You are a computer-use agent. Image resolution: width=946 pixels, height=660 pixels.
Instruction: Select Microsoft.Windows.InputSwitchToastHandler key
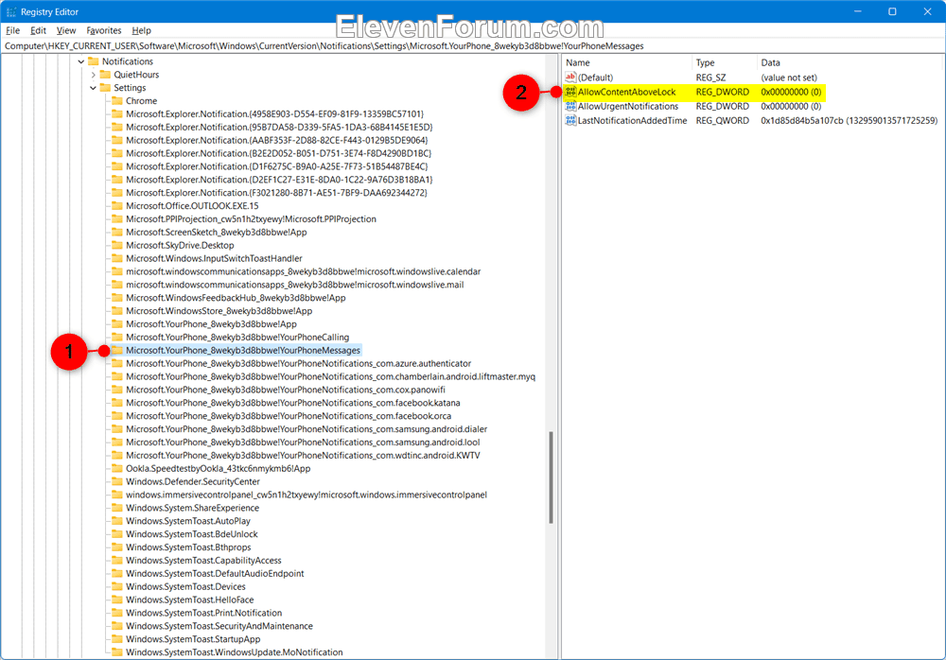click(214, 258)
